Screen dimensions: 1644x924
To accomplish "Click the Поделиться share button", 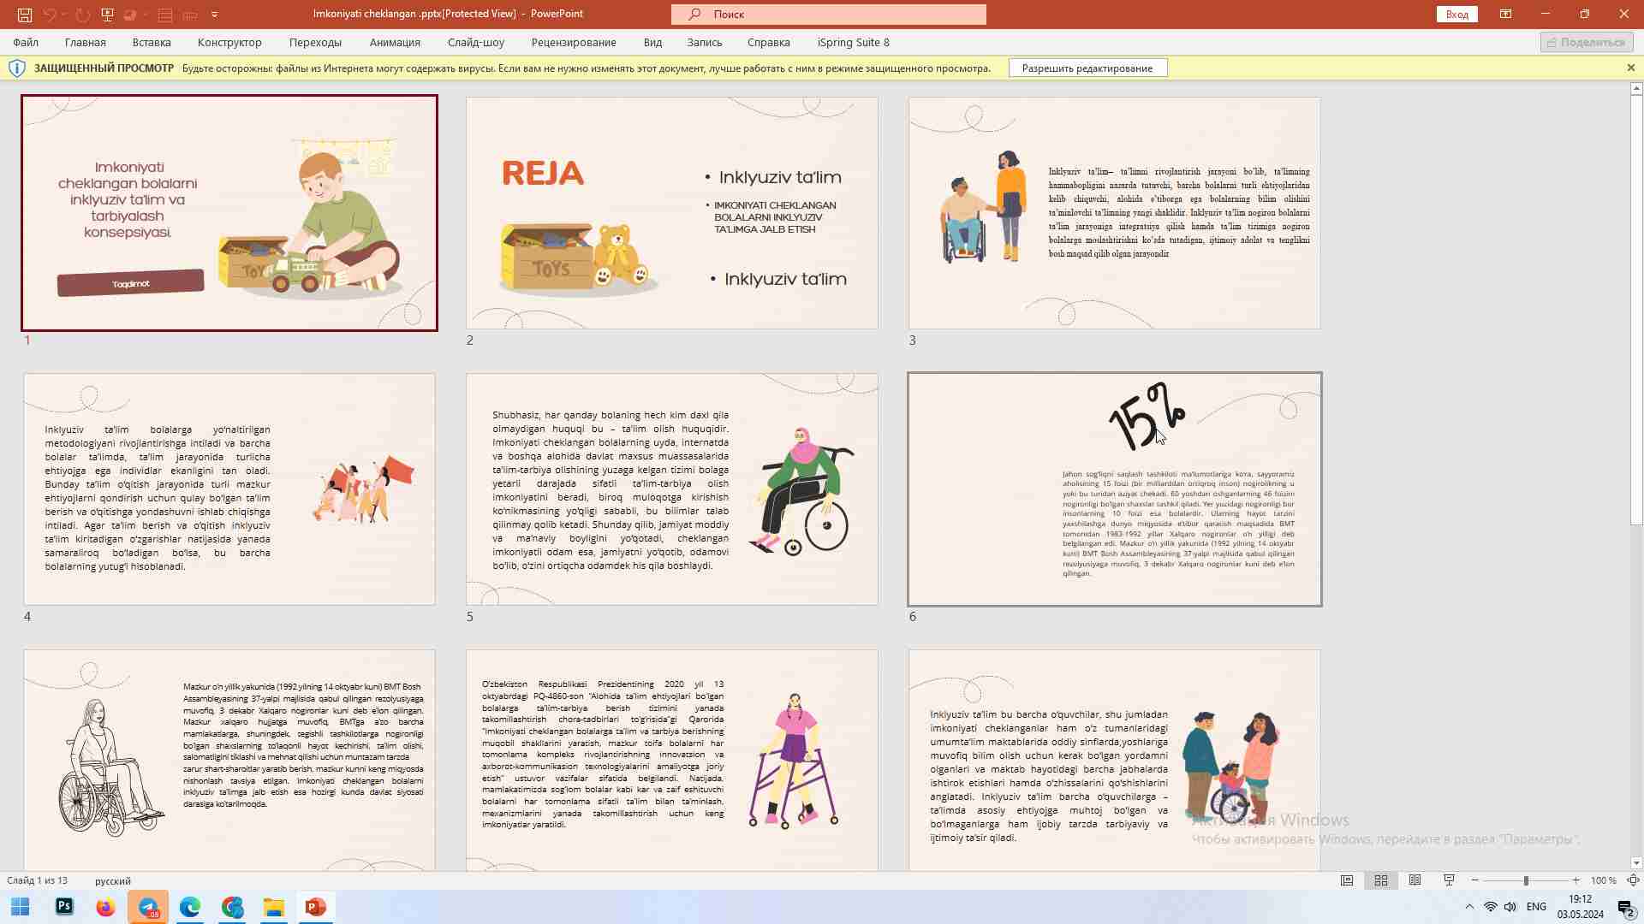I will click(x=1587, y=42).
